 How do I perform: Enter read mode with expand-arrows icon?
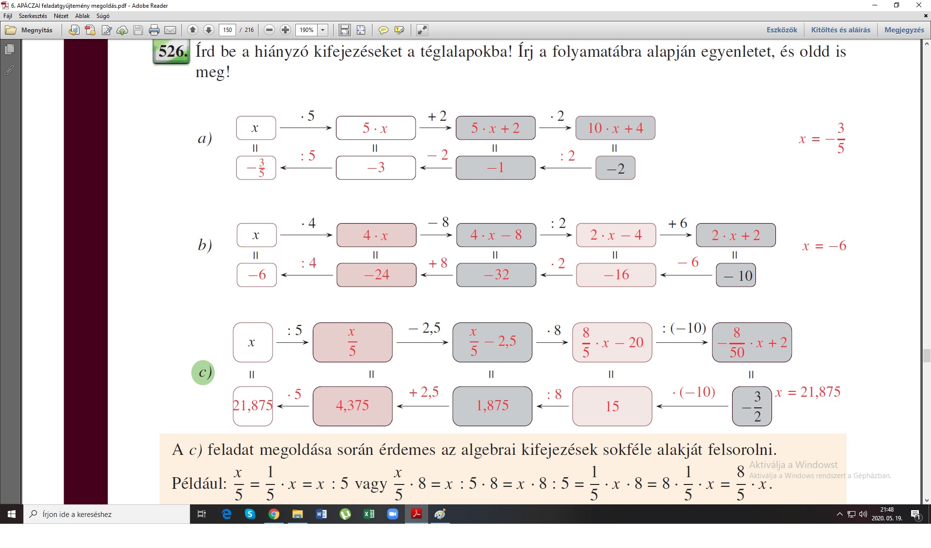point(422,30)
